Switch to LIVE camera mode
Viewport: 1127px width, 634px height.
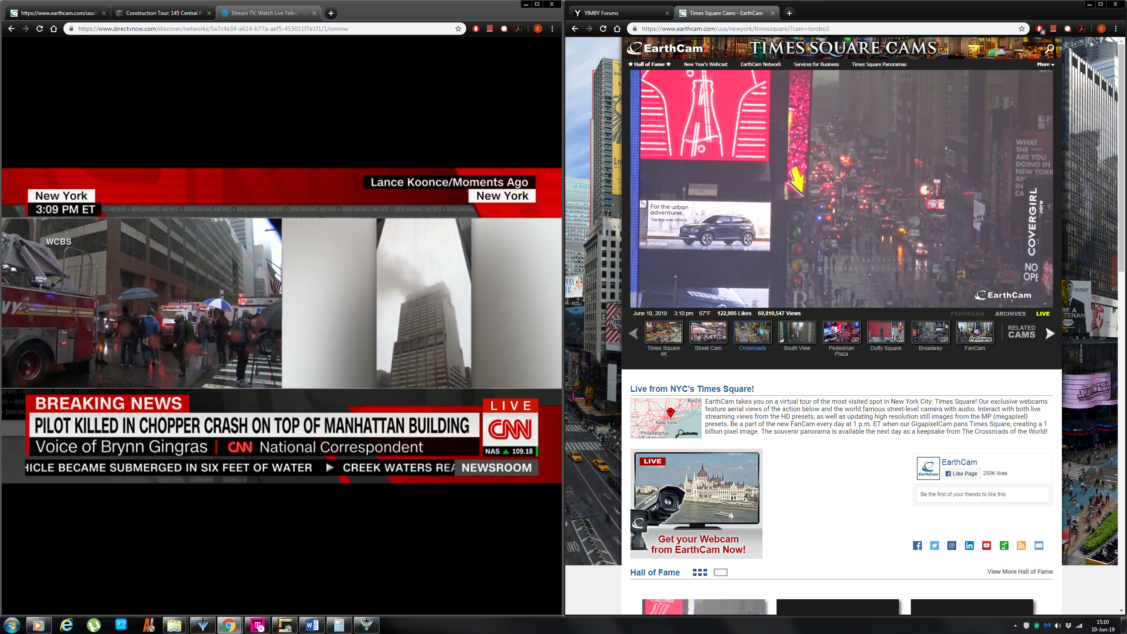1043,313
